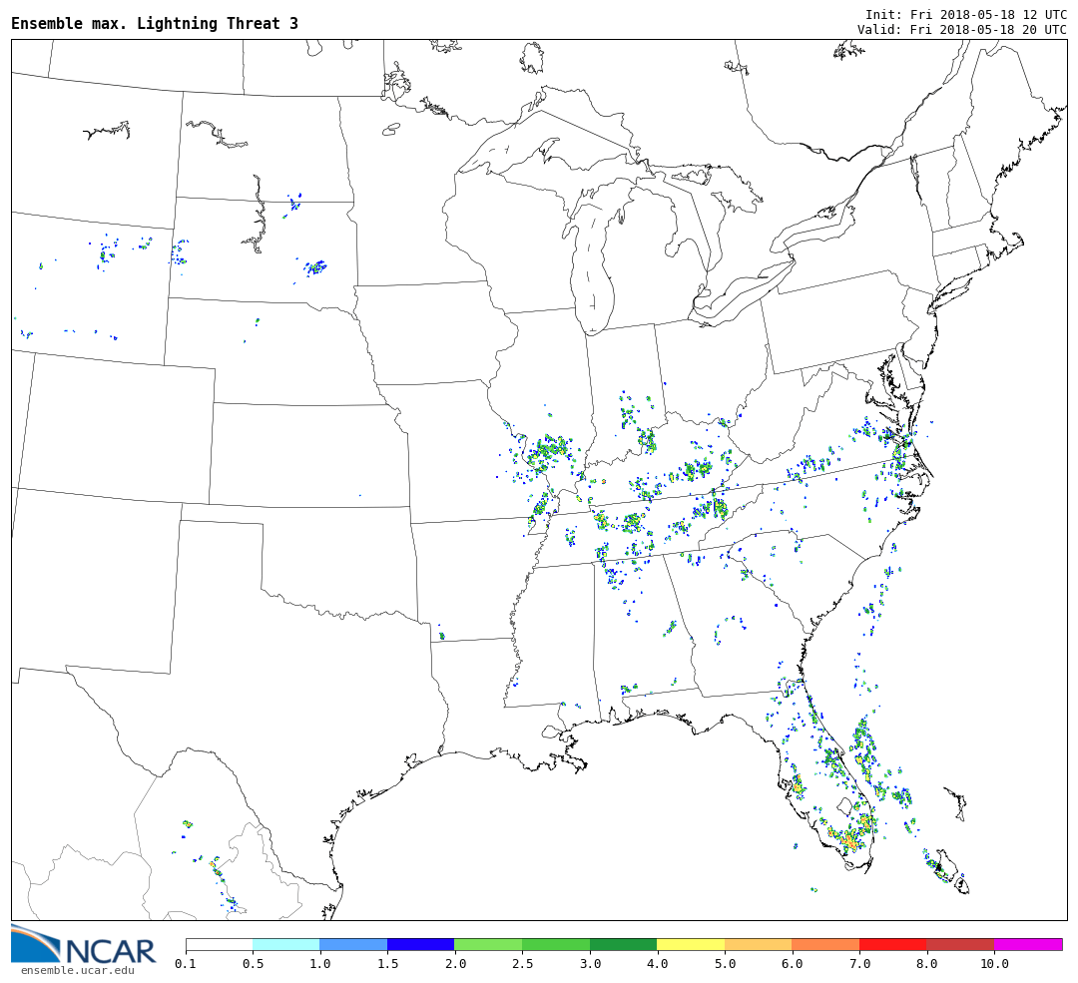The width and height of the screenshot is (1078, 983).
Task: Select the bright red 7.0–8.0 swatch
Action: [x=892, y=944]
